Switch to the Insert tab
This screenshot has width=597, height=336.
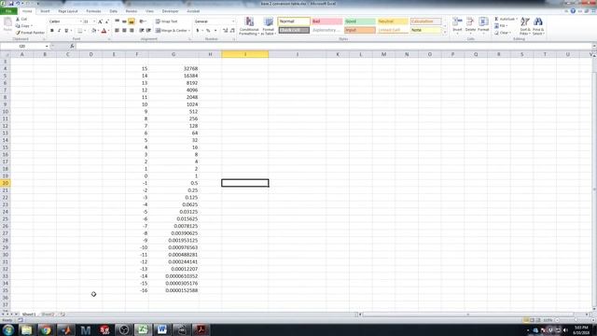pos(45,11)
